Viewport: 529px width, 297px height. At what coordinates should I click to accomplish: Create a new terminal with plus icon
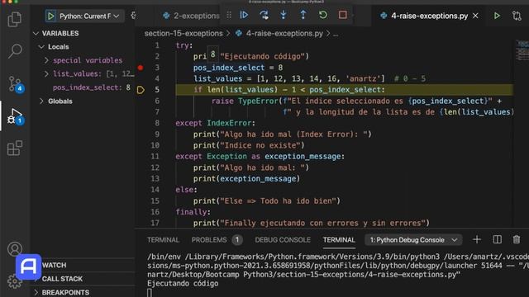(x=477, y=240)
